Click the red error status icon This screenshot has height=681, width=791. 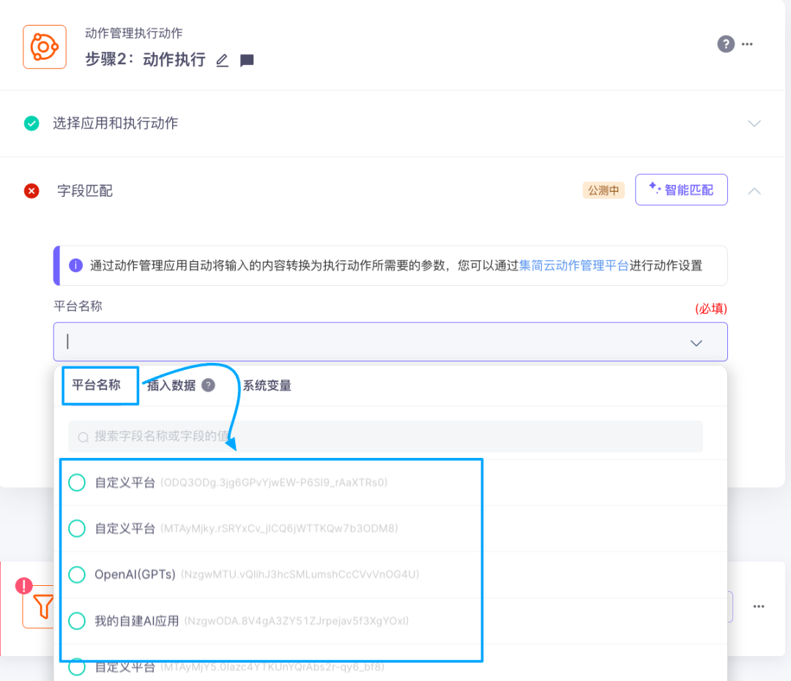31,191
